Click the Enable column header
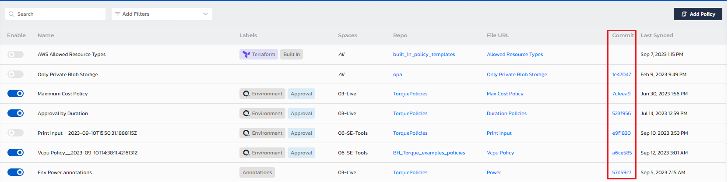728x182 pixels. (x=16, y=35)
